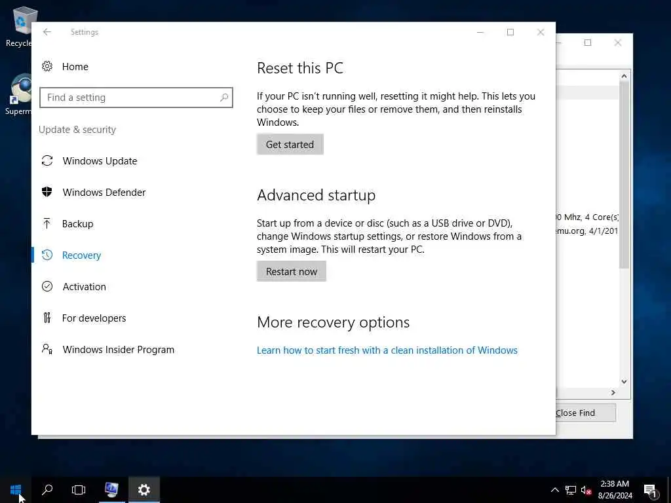The width and height of the screenshot is (671, 503).
Task: Click Get started under Reset this PC
Action: click(x=290, y=145)
